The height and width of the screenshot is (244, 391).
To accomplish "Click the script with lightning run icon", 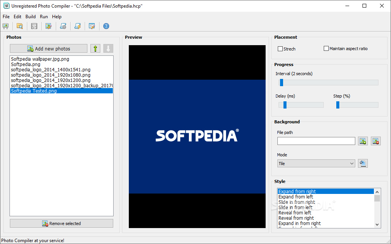I will point(78,26).
